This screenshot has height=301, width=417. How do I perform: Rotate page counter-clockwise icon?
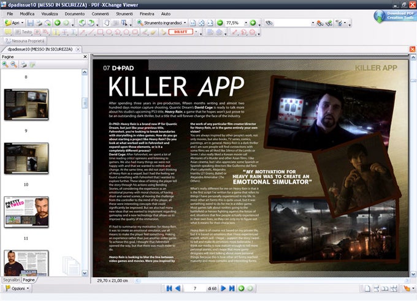click(x=82, y=23)
